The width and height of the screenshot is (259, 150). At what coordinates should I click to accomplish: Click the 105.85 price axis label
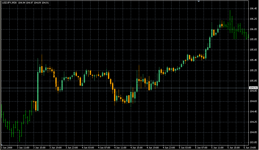[253, 39]
